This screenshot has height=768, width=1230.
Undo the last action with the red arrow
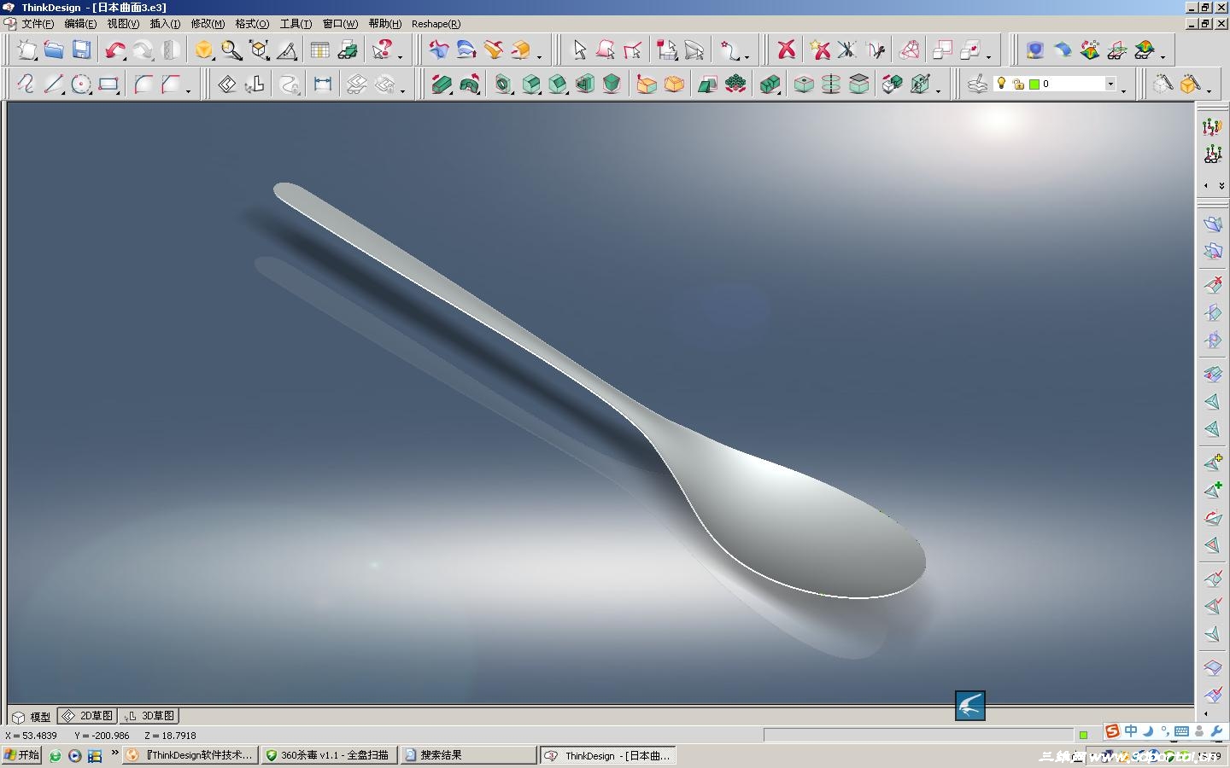114,50
